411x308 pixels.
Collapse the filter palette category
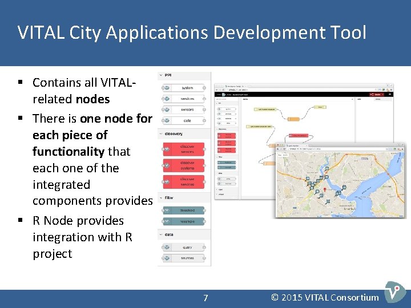[x=161, y=198]
